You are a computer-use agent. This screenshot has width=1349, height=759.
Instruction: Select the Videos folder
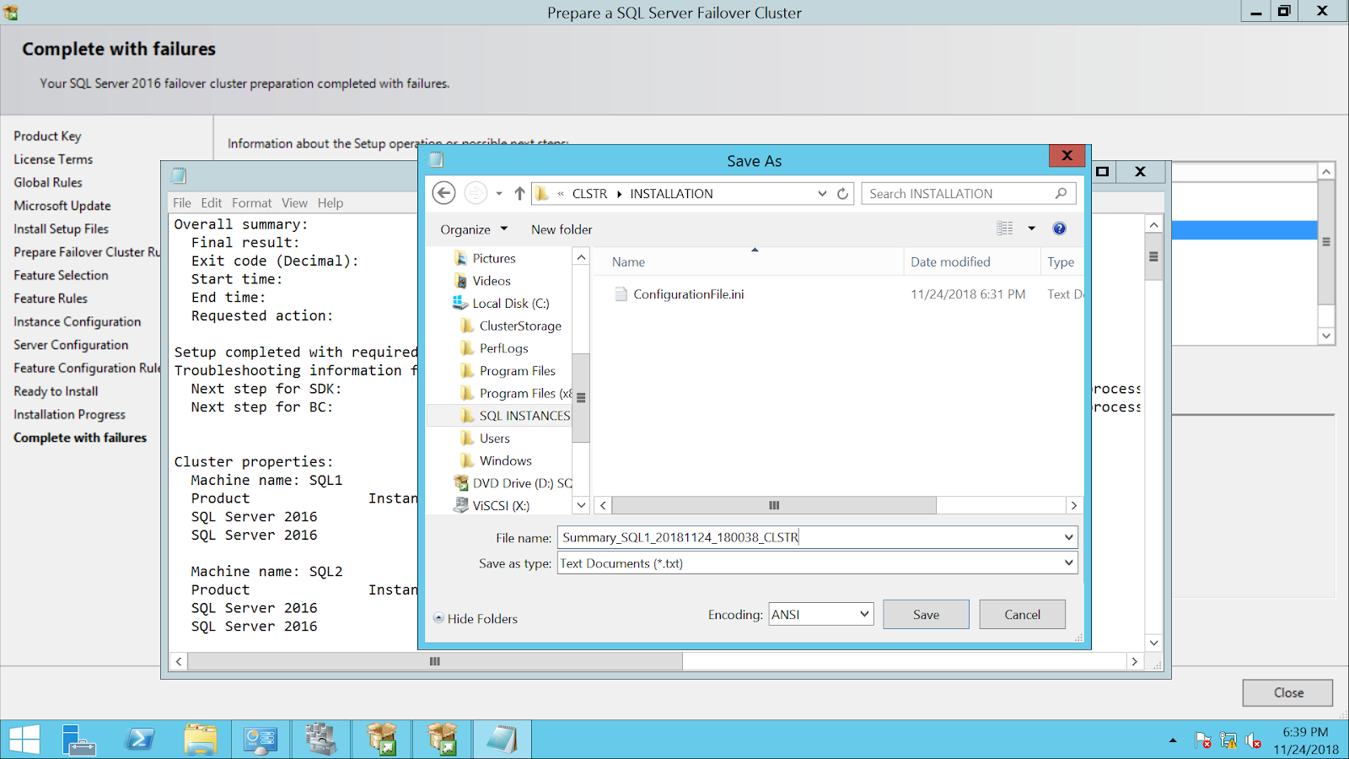pos(482,281)
